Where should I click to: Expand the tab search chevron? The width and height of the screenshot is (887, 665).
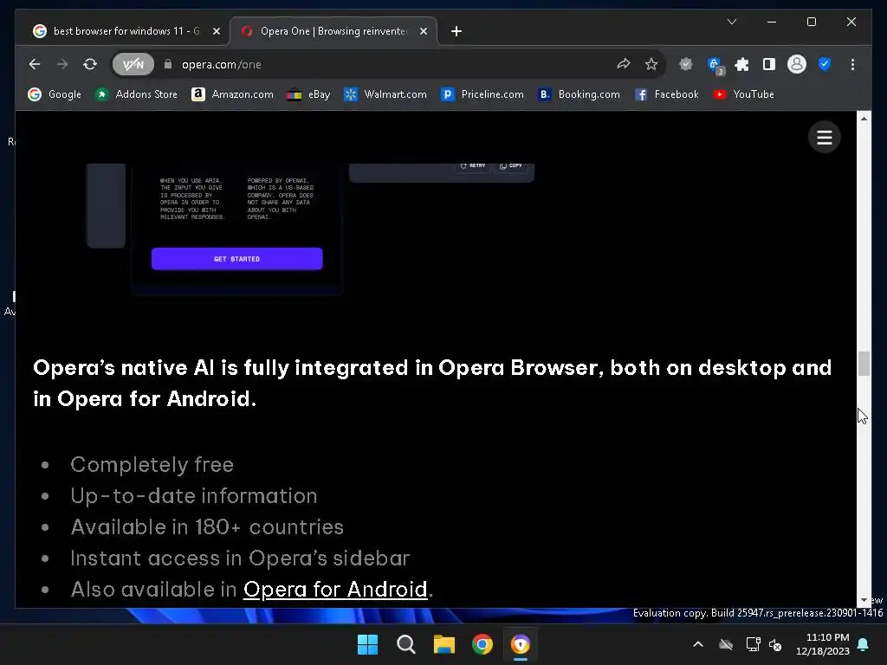coord(731,22)
